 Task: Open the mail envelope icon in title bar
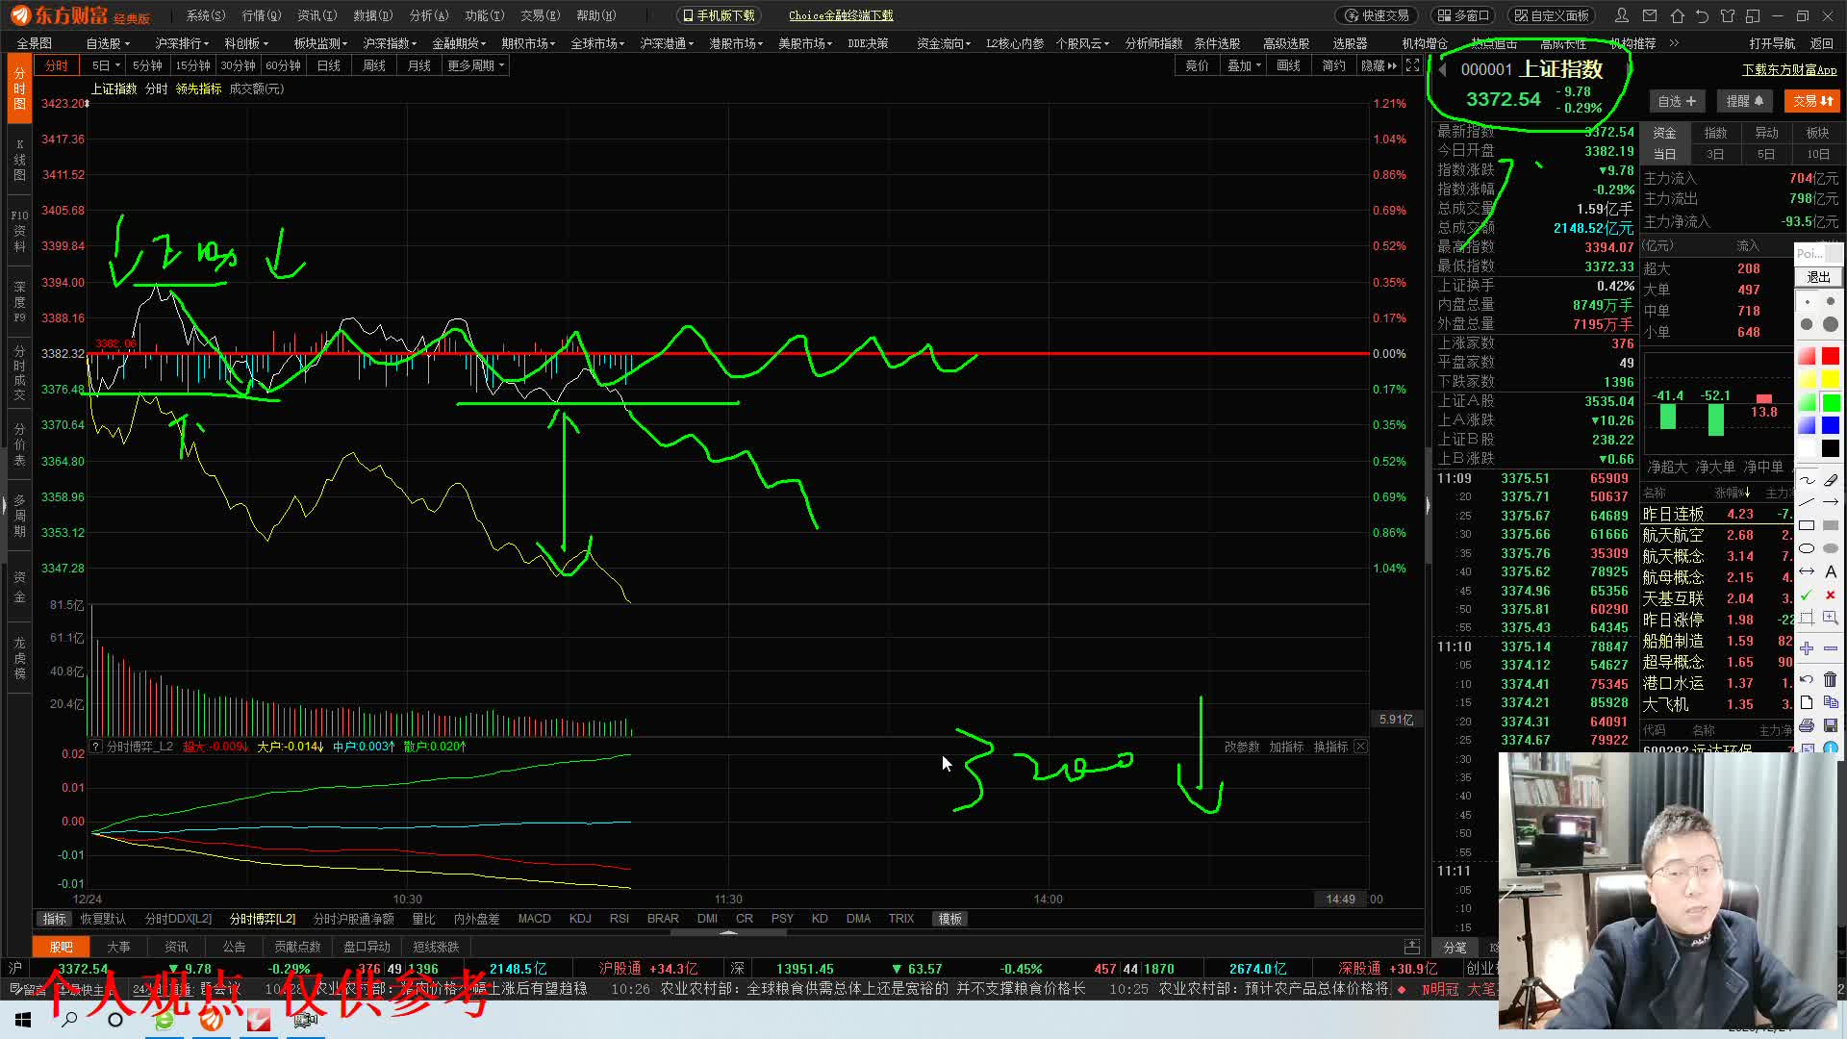1650,15
